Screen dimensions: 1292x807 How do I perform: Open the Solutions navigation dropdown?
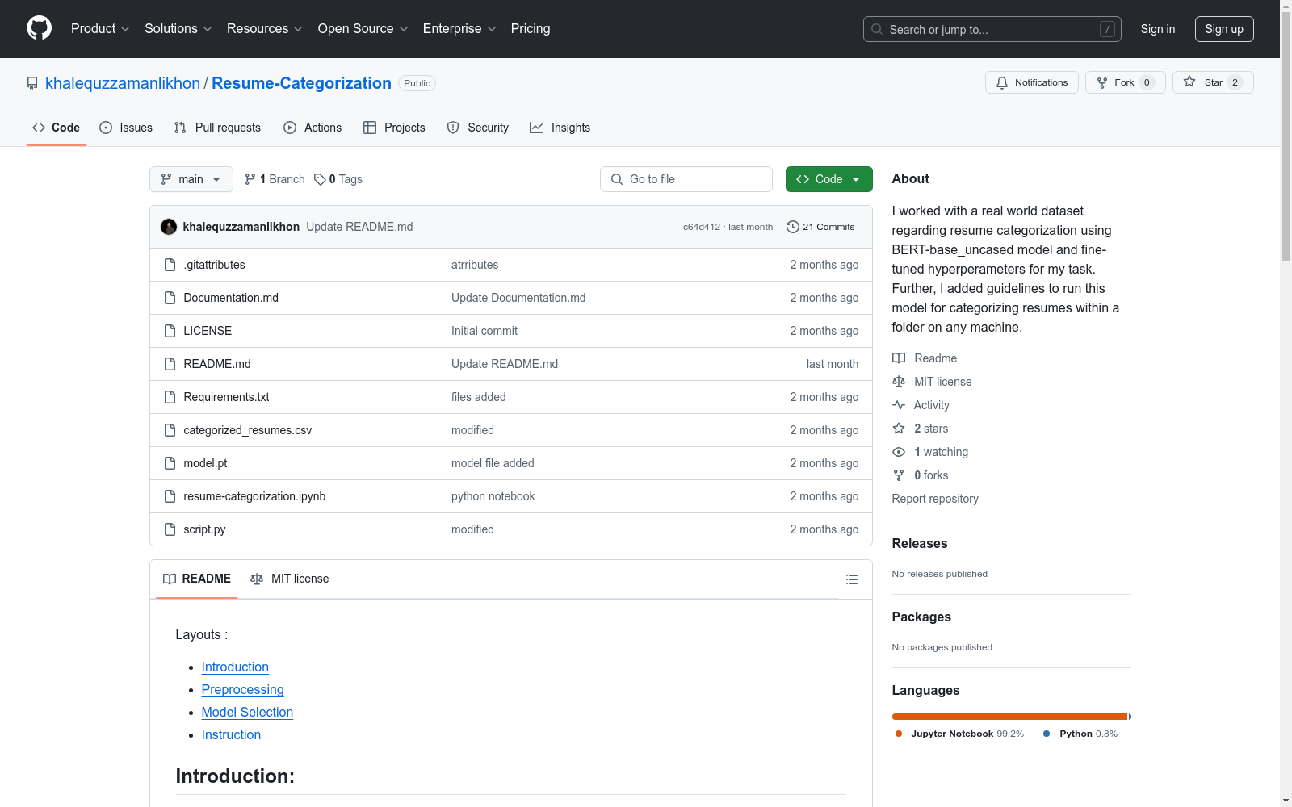pyautogui.click(x=178, y=28)
